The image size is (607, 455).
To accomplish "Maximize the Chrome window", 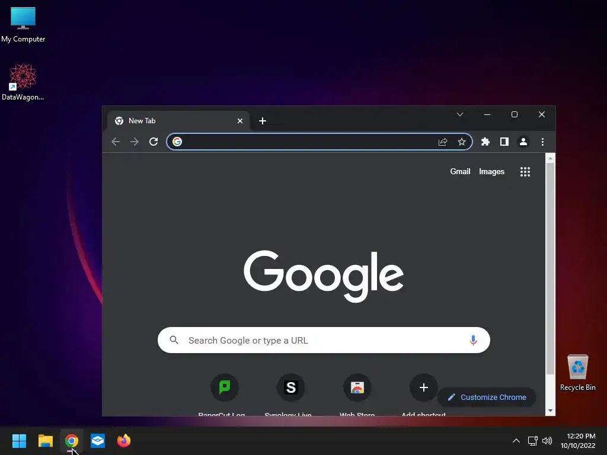I will pyautogui.click(x=515, y=114).
